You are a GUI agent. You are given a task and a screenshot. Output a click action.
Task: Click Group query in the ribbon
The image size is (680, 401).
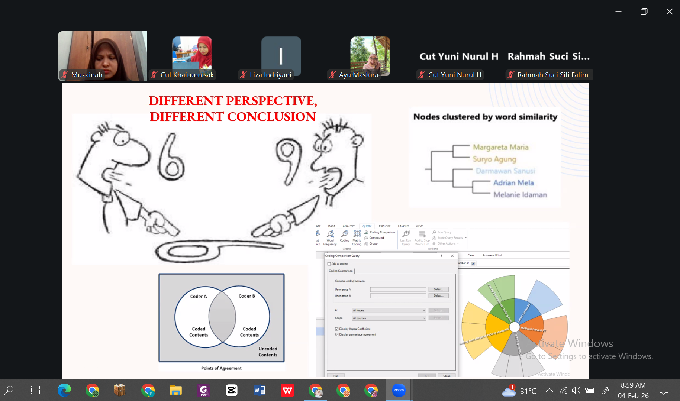pos(371,243)
